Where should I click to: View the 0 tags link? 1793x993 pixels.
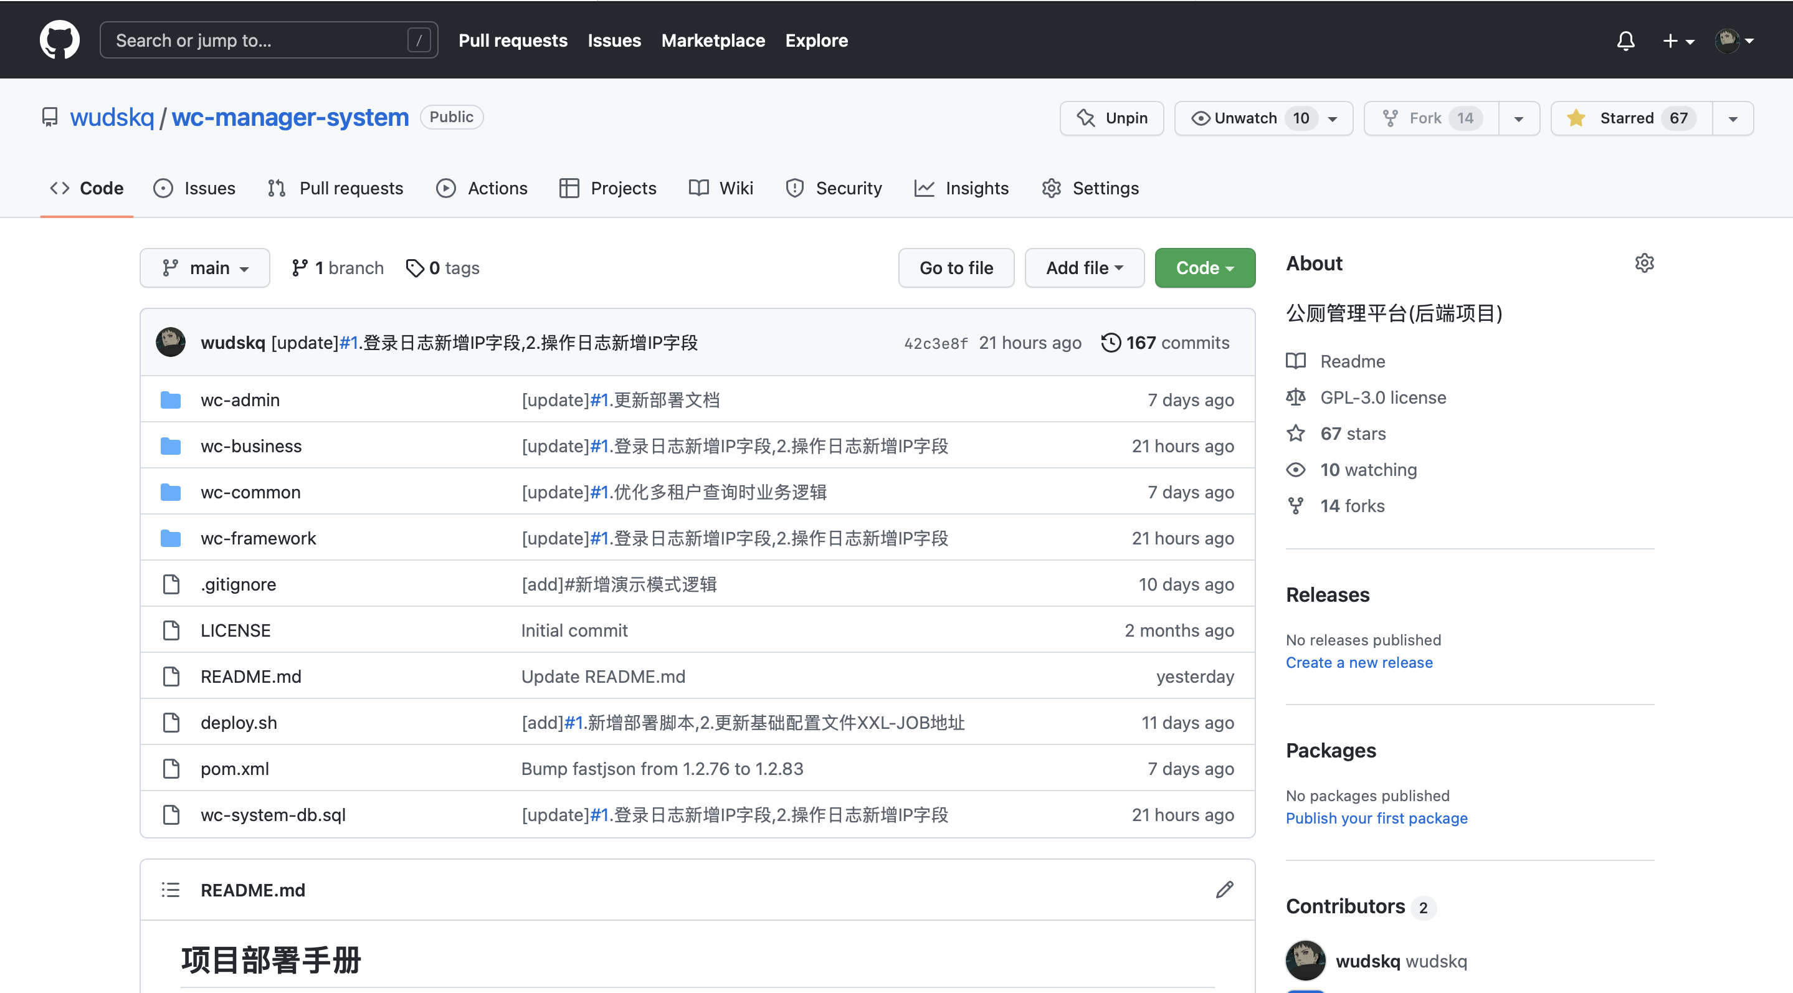[443, 268]
